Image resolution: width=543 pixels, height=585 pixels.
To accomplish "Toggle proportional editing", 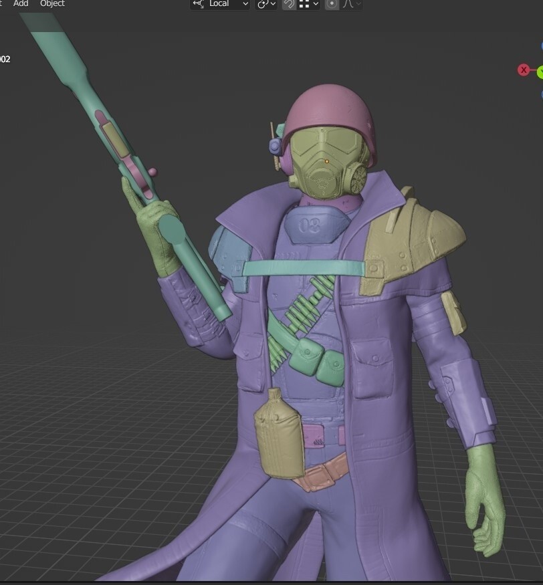I will 332,4.
